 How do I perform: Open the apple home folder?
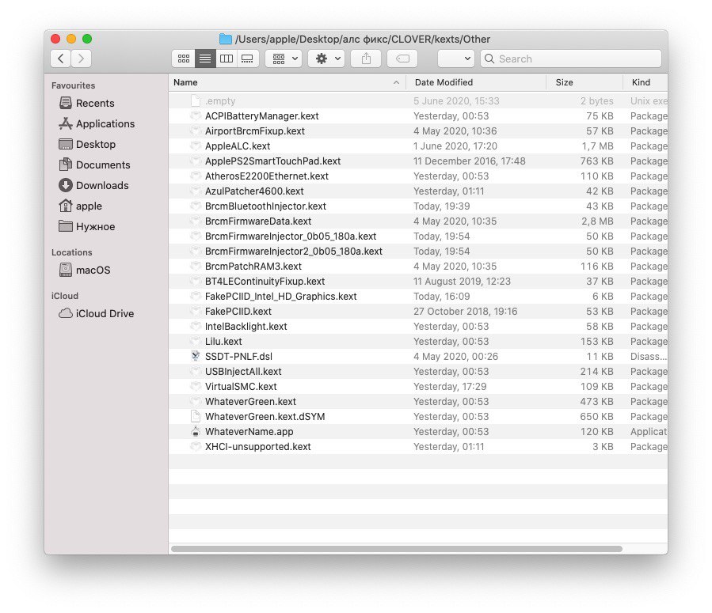click(x=80, y=206)
